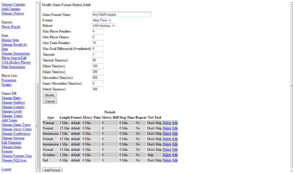Open Manage Game Types link

[16, 125]
